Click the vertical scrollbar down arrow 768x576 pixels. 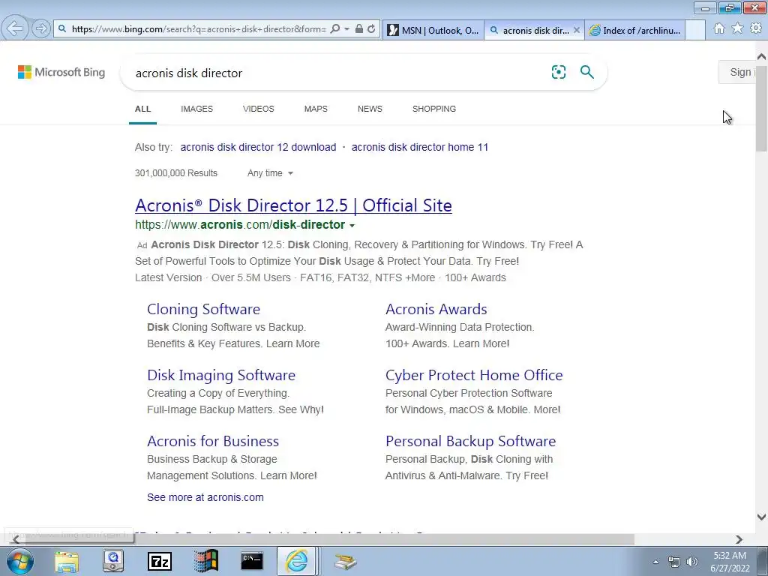pos(761,517)
